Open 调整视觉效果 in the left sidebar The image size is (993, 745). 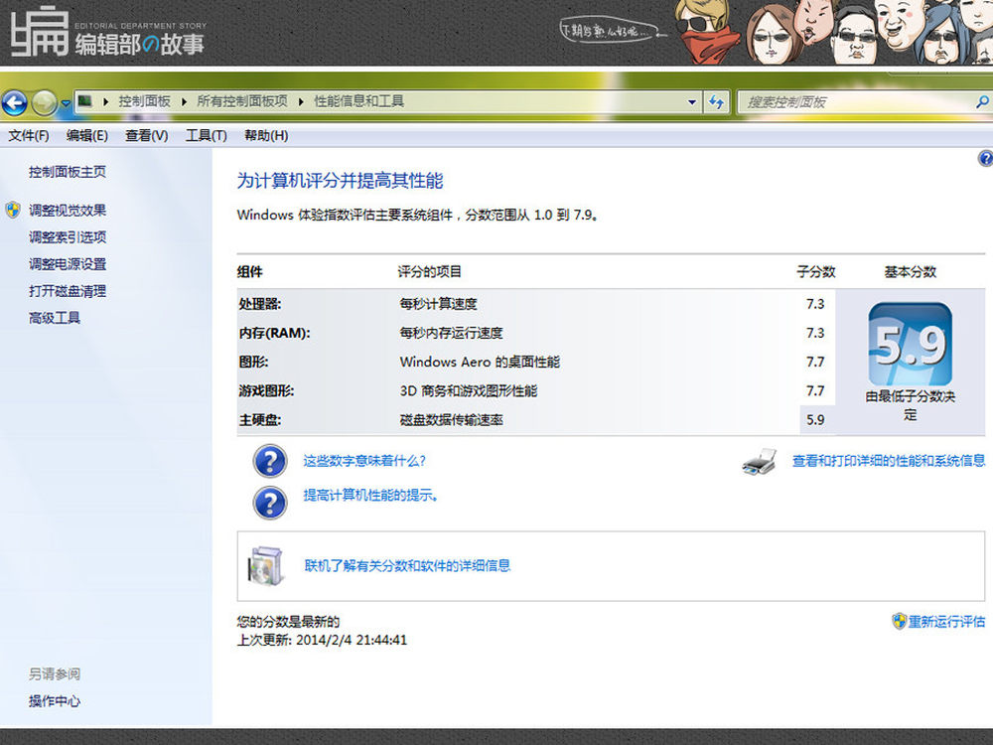(68, 211)
